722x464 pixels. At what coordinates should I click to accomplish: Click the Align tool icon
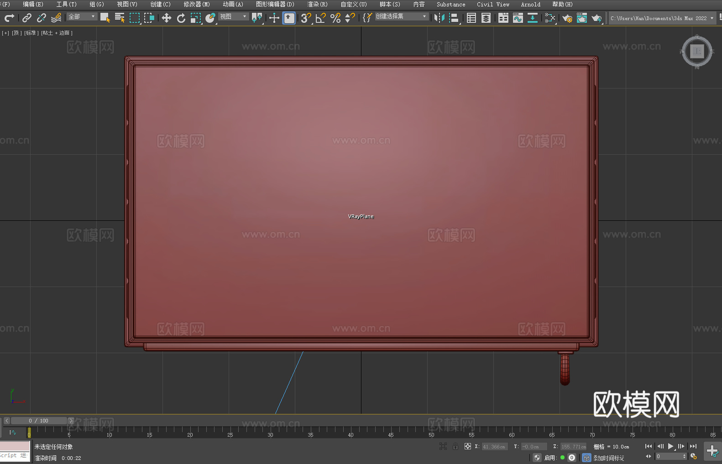[454, 18]
